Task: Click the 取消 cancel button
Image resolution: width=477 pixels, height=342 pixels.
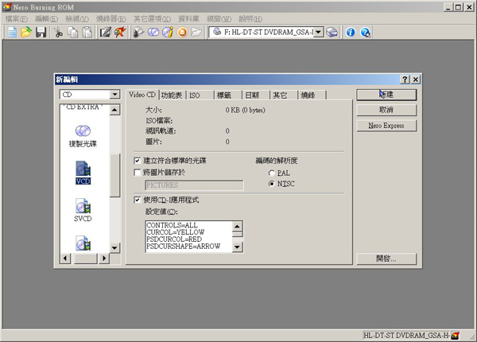Action: (x=386, y=110)
